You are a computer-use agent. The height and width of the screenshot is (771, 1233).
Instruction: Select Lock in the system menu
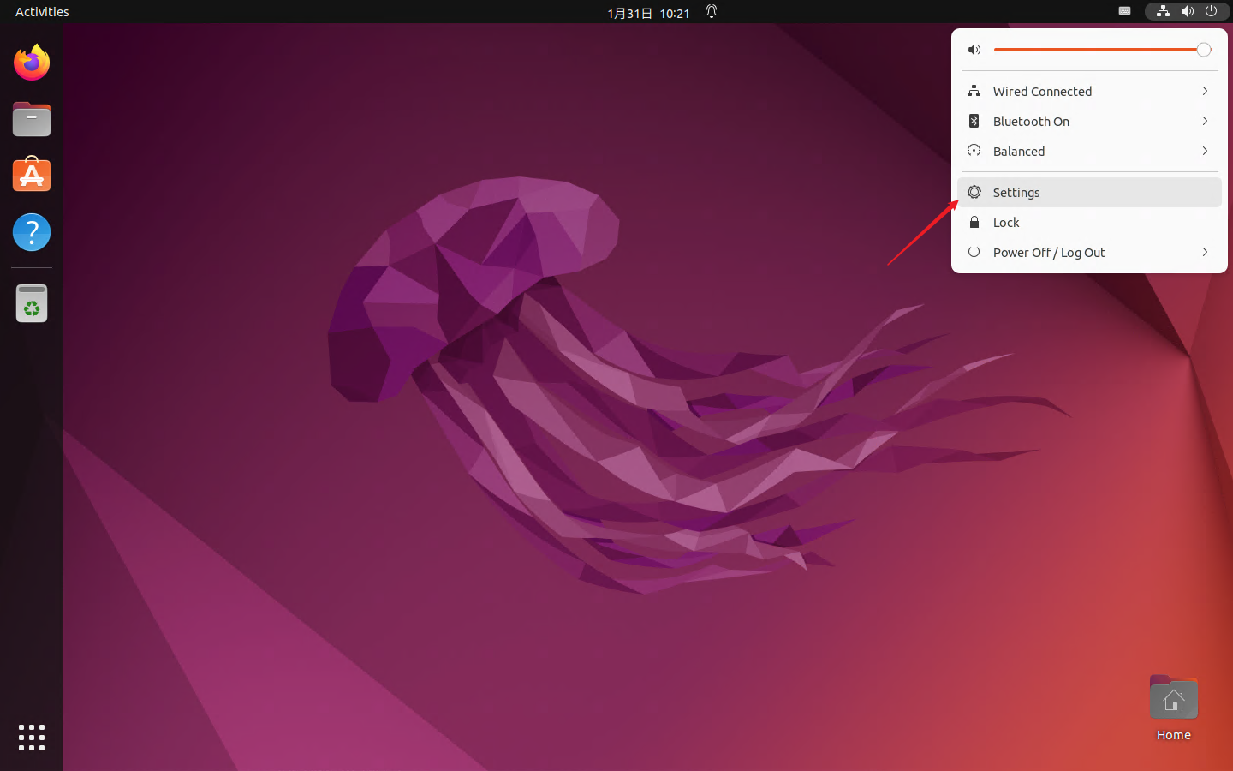point(1089,222)
